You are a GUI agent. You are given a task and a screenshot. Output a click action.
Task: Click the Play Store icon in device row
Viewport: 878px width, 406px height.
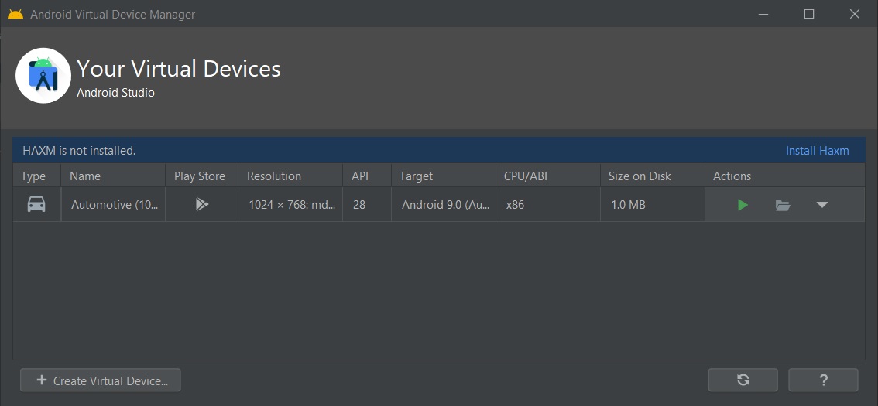tap(201, 205)
